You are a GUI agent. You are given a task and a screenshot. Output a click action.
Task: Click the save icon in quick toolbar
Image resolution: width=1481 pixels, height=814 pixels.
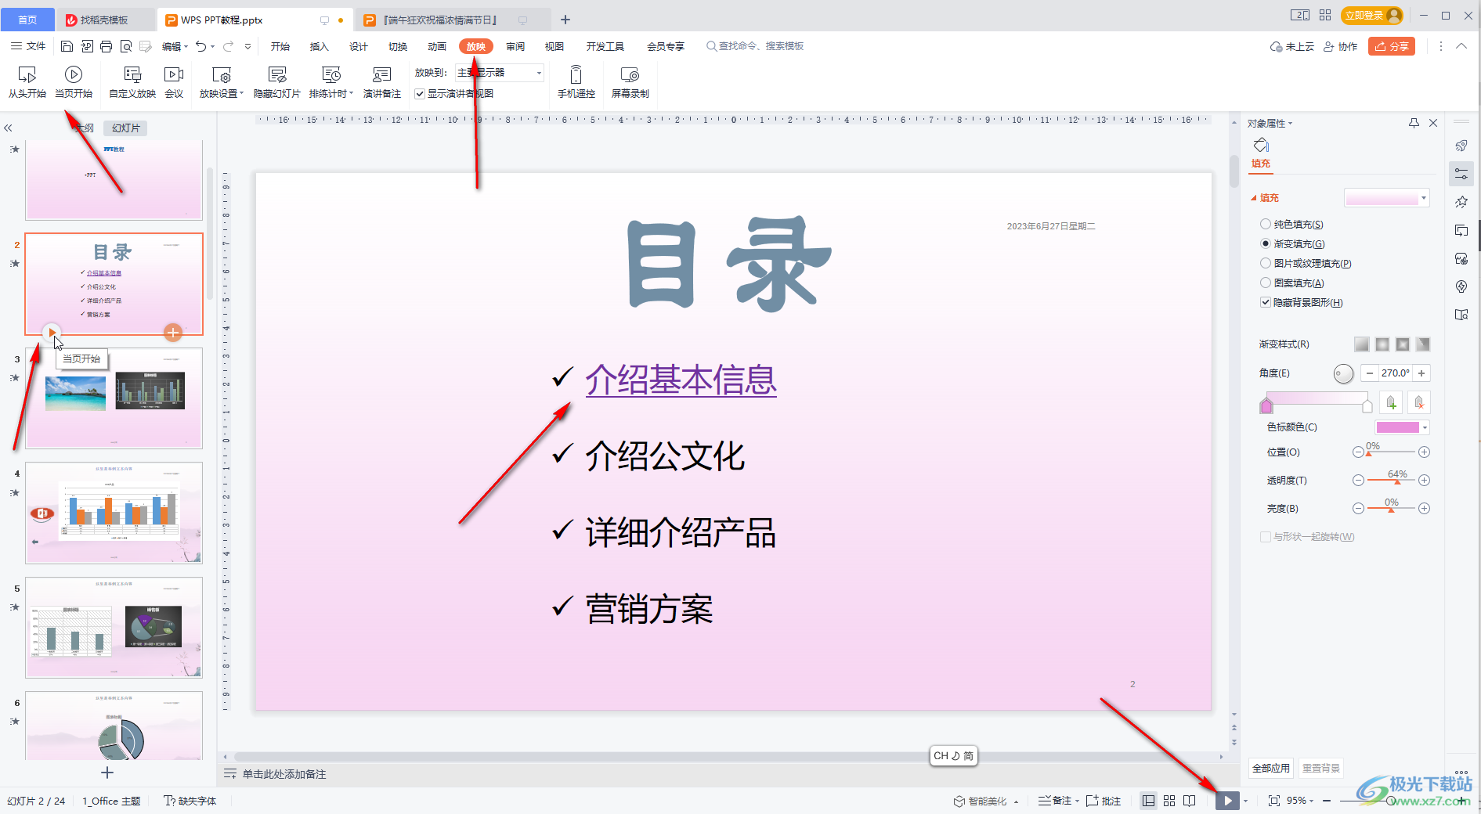pyautogui.click(x=67, y=46)
